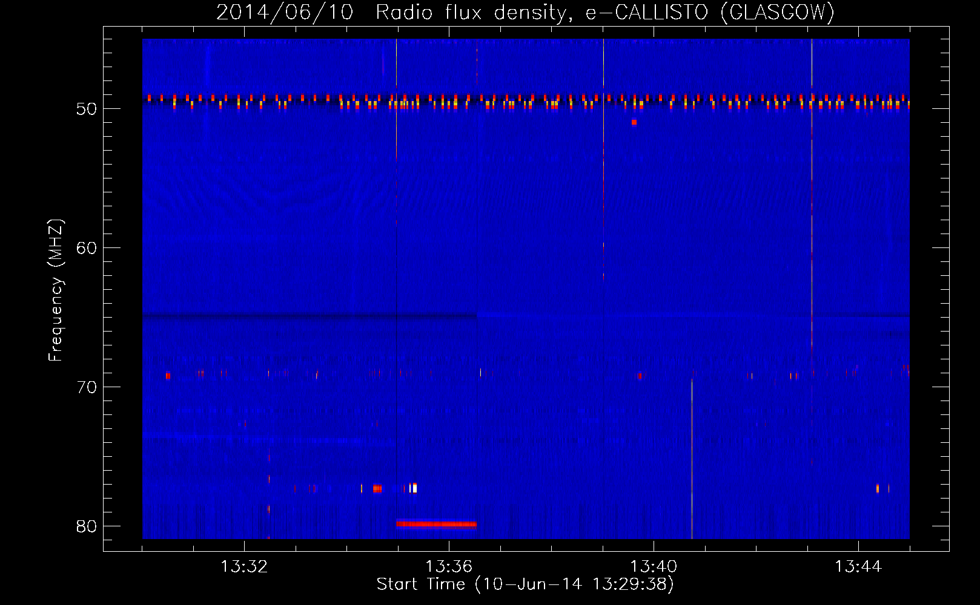Viewport: 980px width, 605px height.
Task: Select the 80 frequency tick label
Action: 87,526
